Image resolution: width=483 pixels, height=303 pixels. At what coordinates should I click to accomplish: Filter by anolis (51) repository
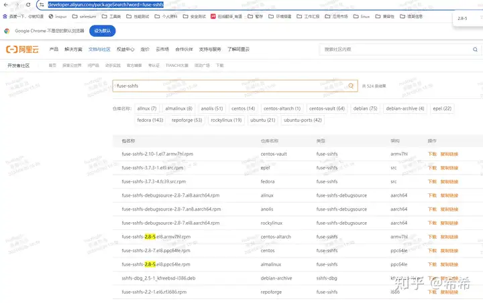pyautogui.click(x=212, y=108)
